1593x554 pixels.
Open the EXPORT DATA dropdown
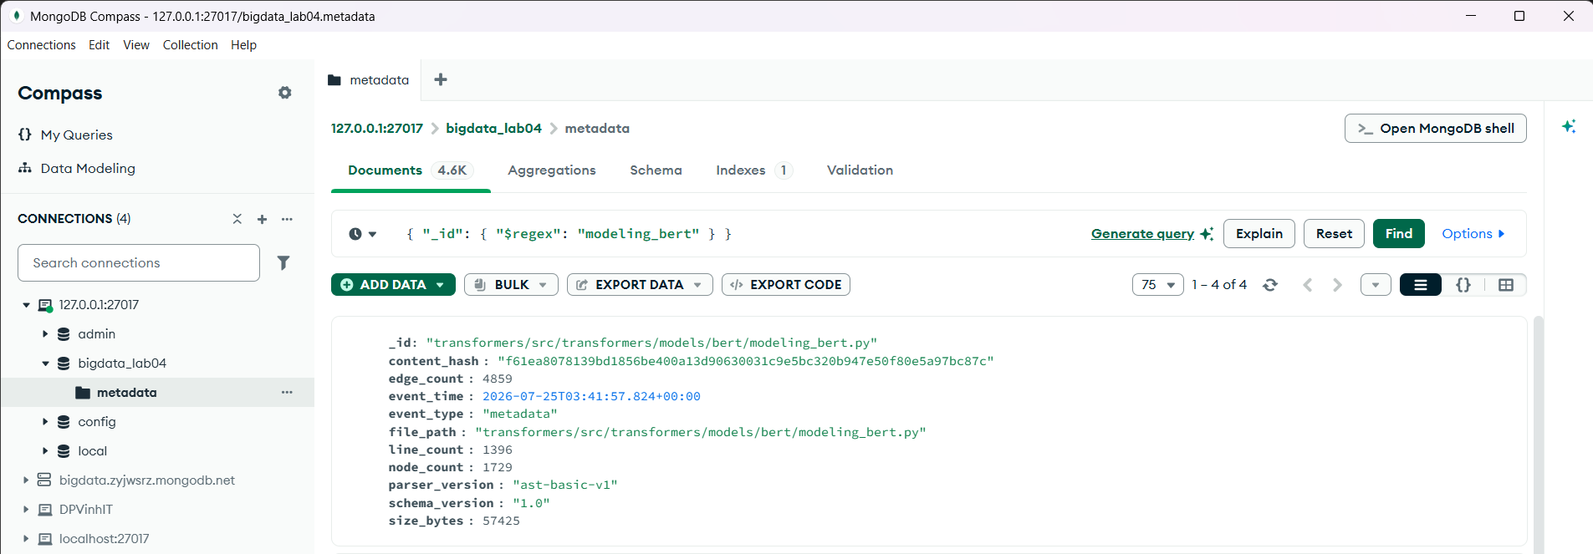(640, 285)
